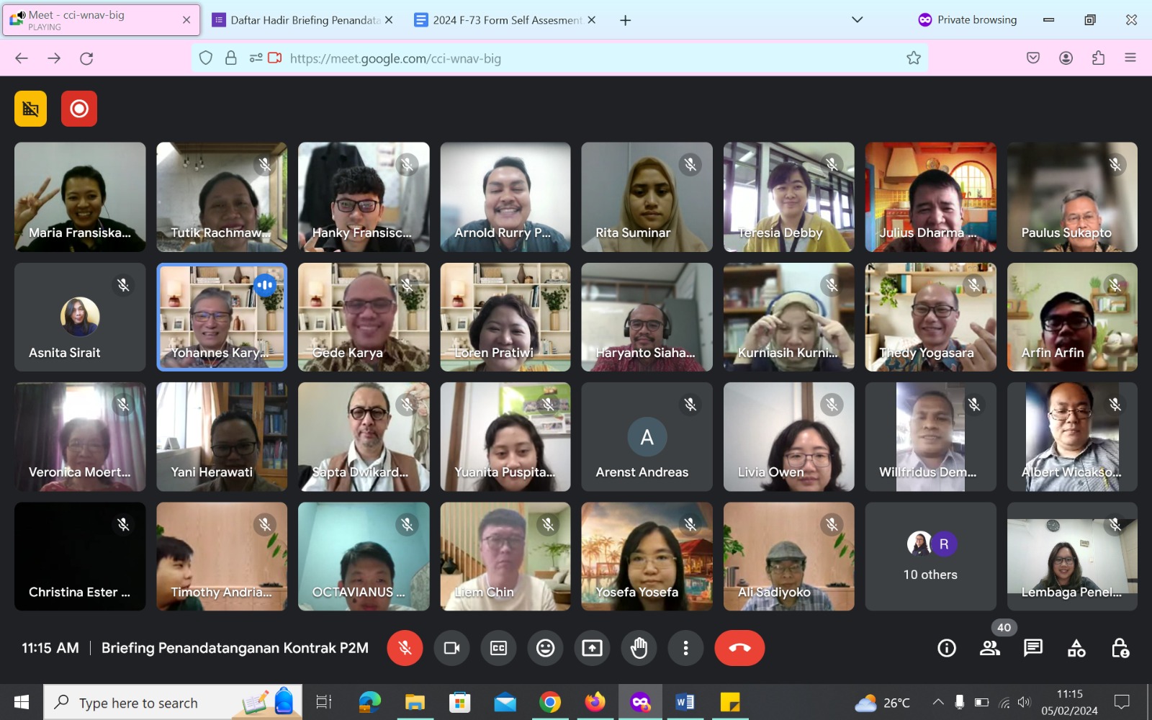
Task: Open meeting details info icon
Action: 947,648
